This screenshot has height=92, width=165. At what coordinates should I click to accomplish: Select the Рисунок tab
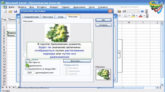(x=73, y=17)
